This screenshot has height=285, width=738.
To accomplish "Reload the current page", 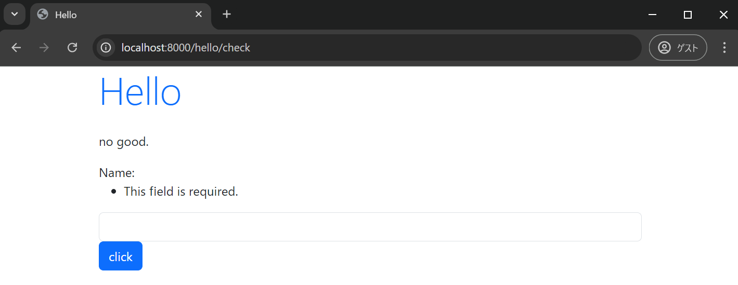I will [73, 48].
